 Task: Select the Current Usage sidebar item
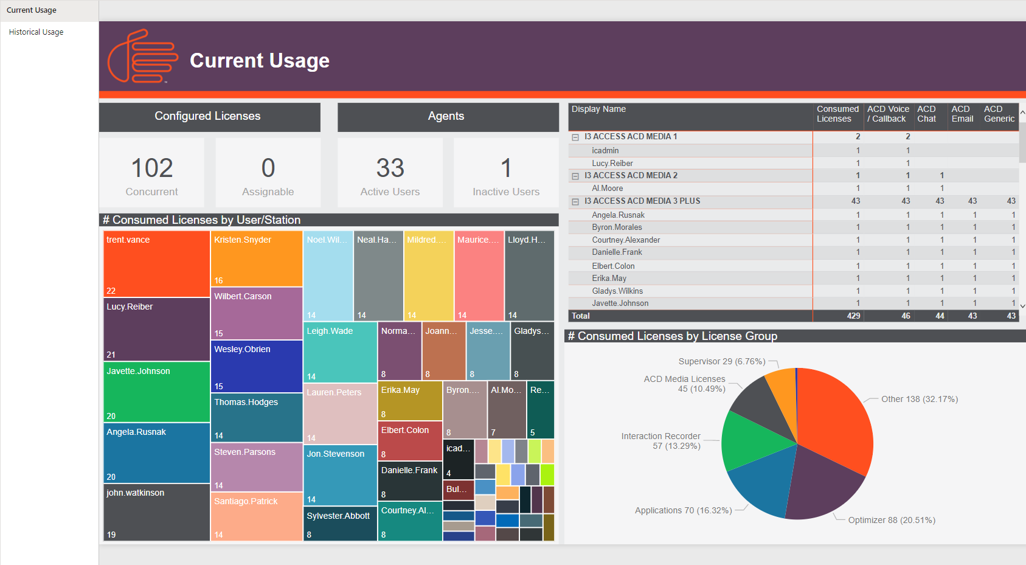coord(30,10)
